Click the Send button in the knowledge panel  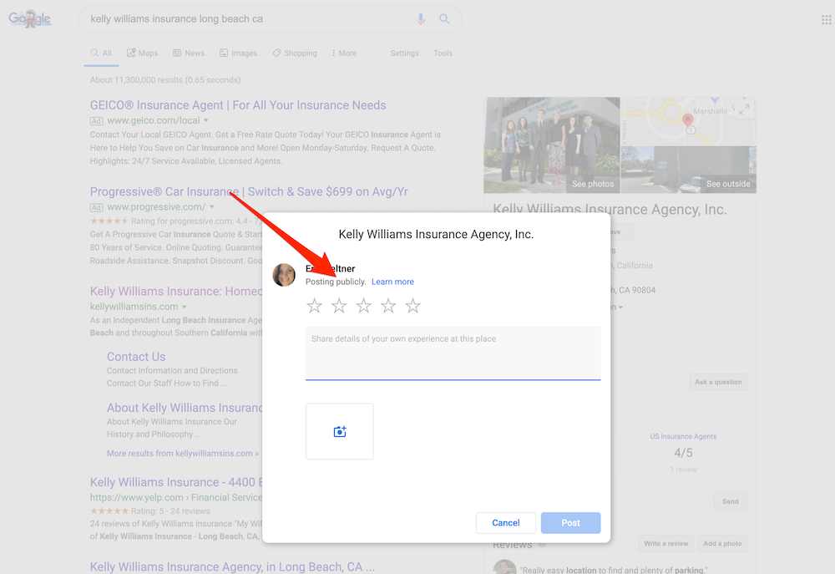pos(730,501)
